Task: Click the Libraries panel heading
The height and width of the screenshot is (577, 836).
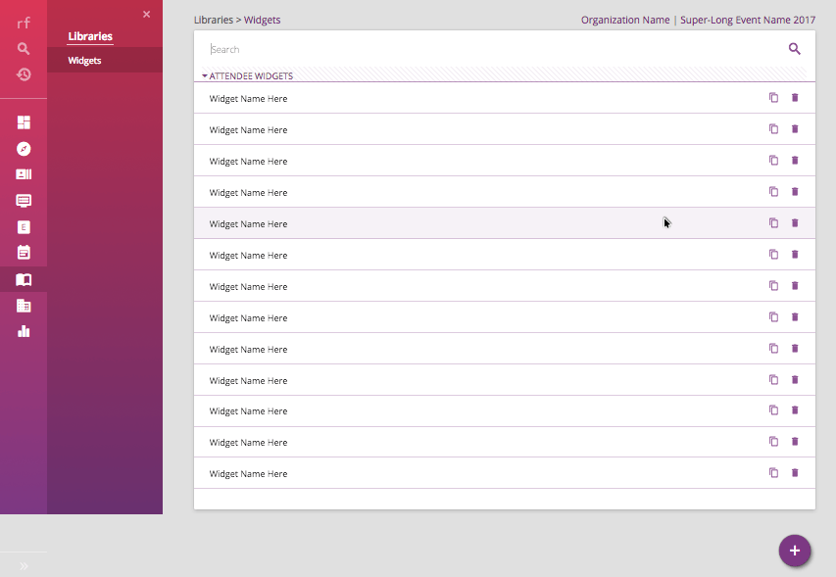Action: (90, 36)
